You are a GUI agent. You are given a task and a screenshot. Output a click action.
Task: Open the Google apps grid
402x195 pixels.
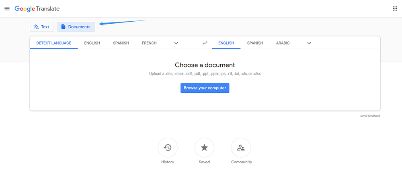pyautogui.click(x=395, y=8)
